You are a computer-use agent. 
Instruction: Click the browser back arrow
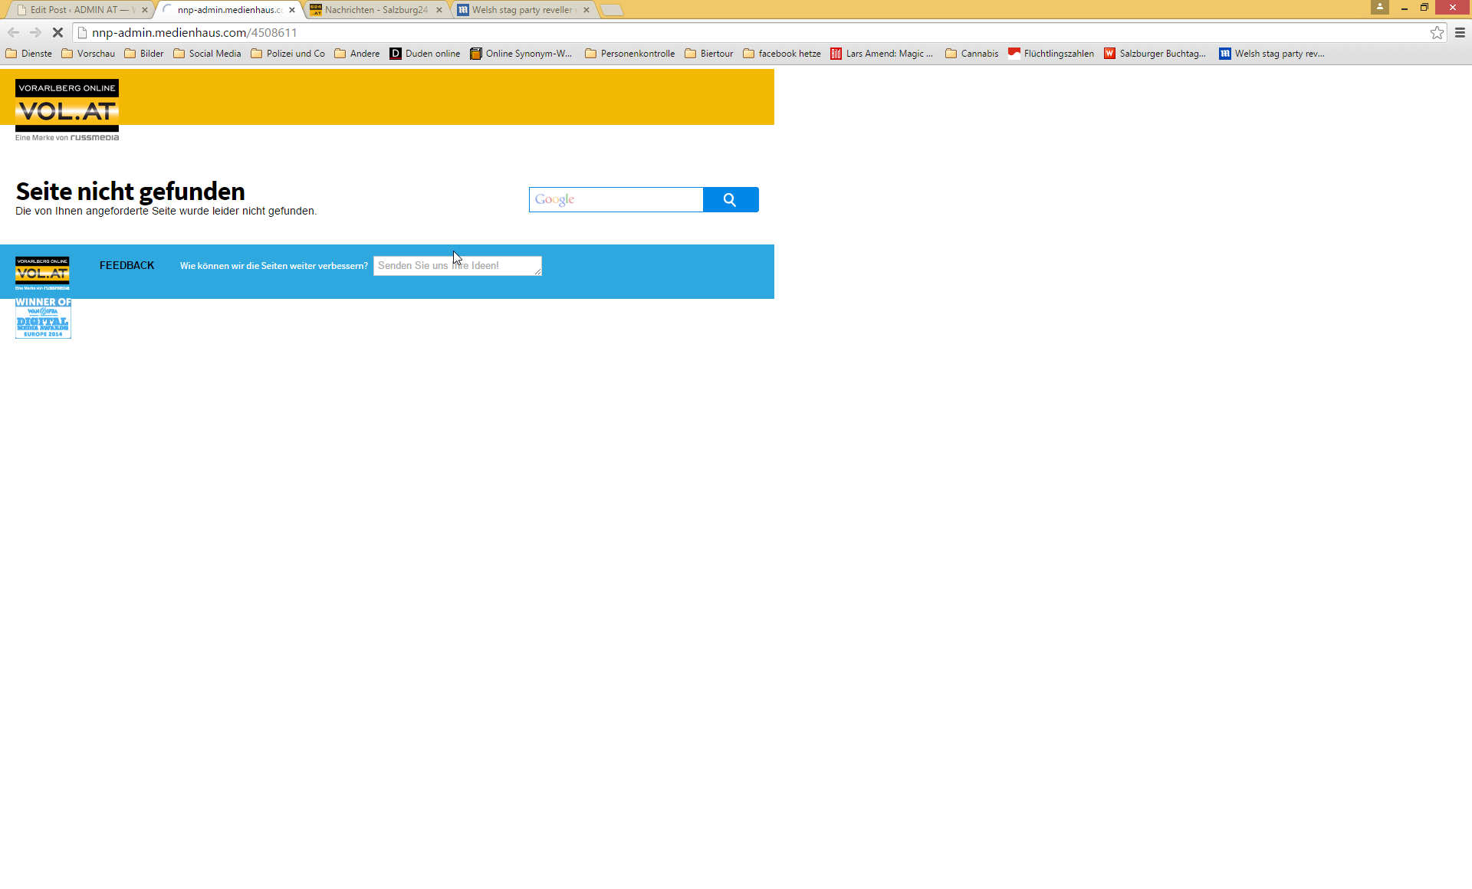click(x=13, y=33)
